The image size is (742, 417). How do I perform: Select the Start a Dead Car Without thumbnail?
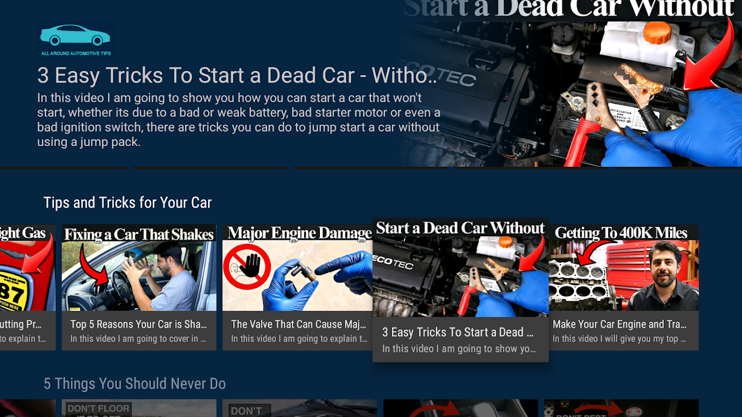click(x=460, y=268)
